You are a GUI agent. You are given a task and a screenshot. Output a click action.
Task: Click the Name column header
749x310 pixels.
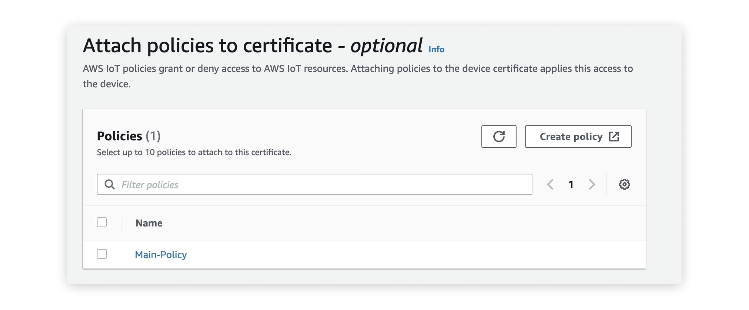[x=149, y=223]
